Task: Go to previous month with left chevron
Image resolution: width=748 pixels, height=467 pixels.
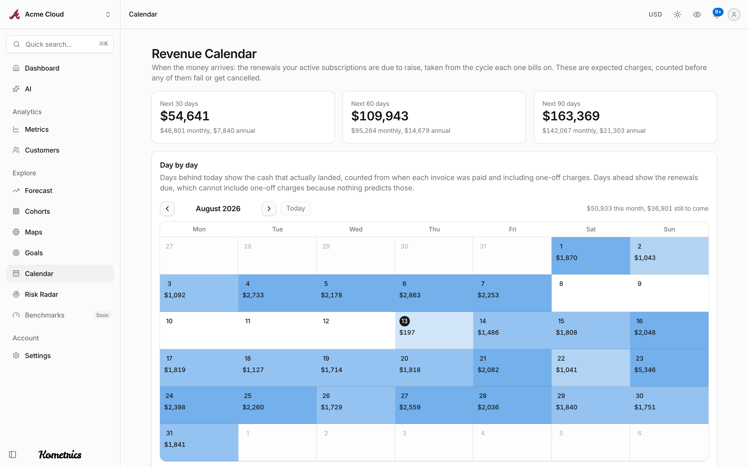Action: pos(167,209)
